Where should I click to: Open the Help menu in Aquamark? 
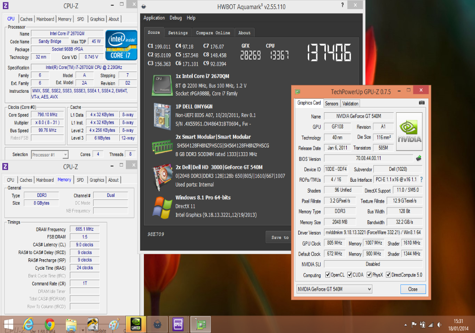coord(191,18)
